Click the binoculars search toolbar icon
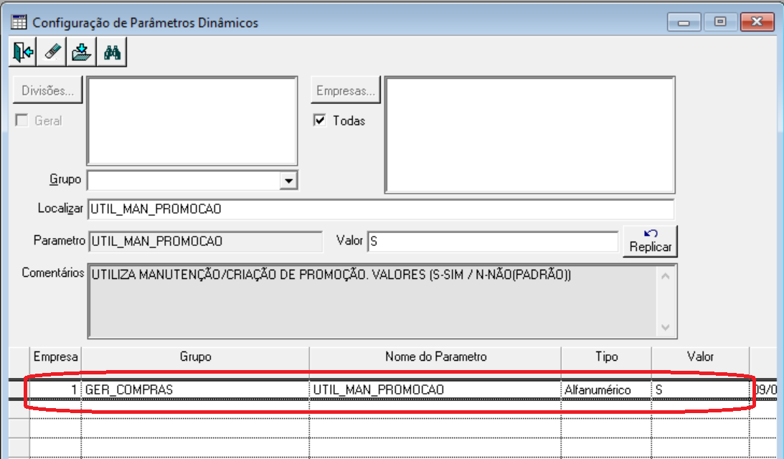This screenshot has width=784, height=459. (111, 52)
